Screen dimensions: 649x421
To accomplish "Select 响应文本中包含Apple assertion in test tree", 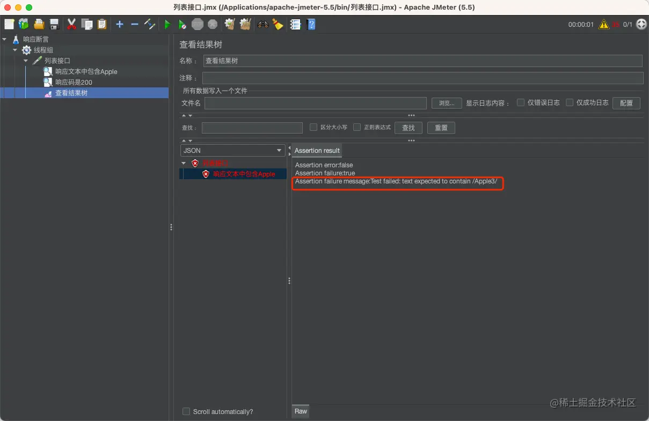I will pos(86,71).
